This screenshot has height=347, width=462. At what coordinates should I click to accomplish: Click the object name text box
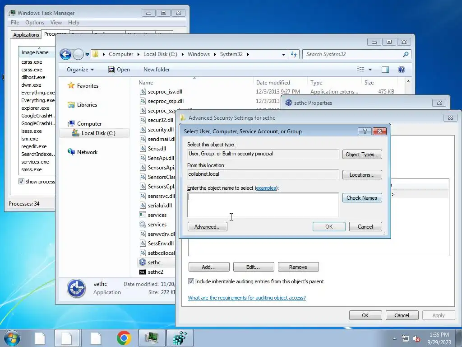click(263, 205)
